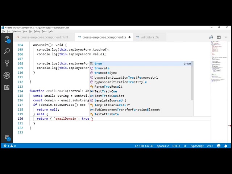Open the Manage gear icon
This screenshot has height=174, width=232.
(7, 138)
